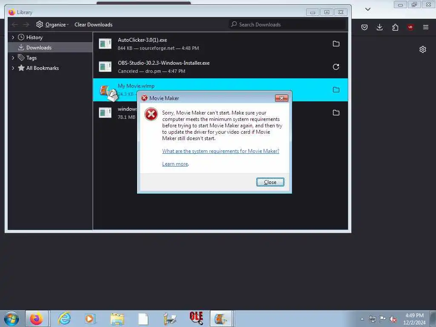The height and width of the screenshot is (327, 436).
Task: Click the OLE viewer taskbar icon
Action: click(x=196, y=318)
